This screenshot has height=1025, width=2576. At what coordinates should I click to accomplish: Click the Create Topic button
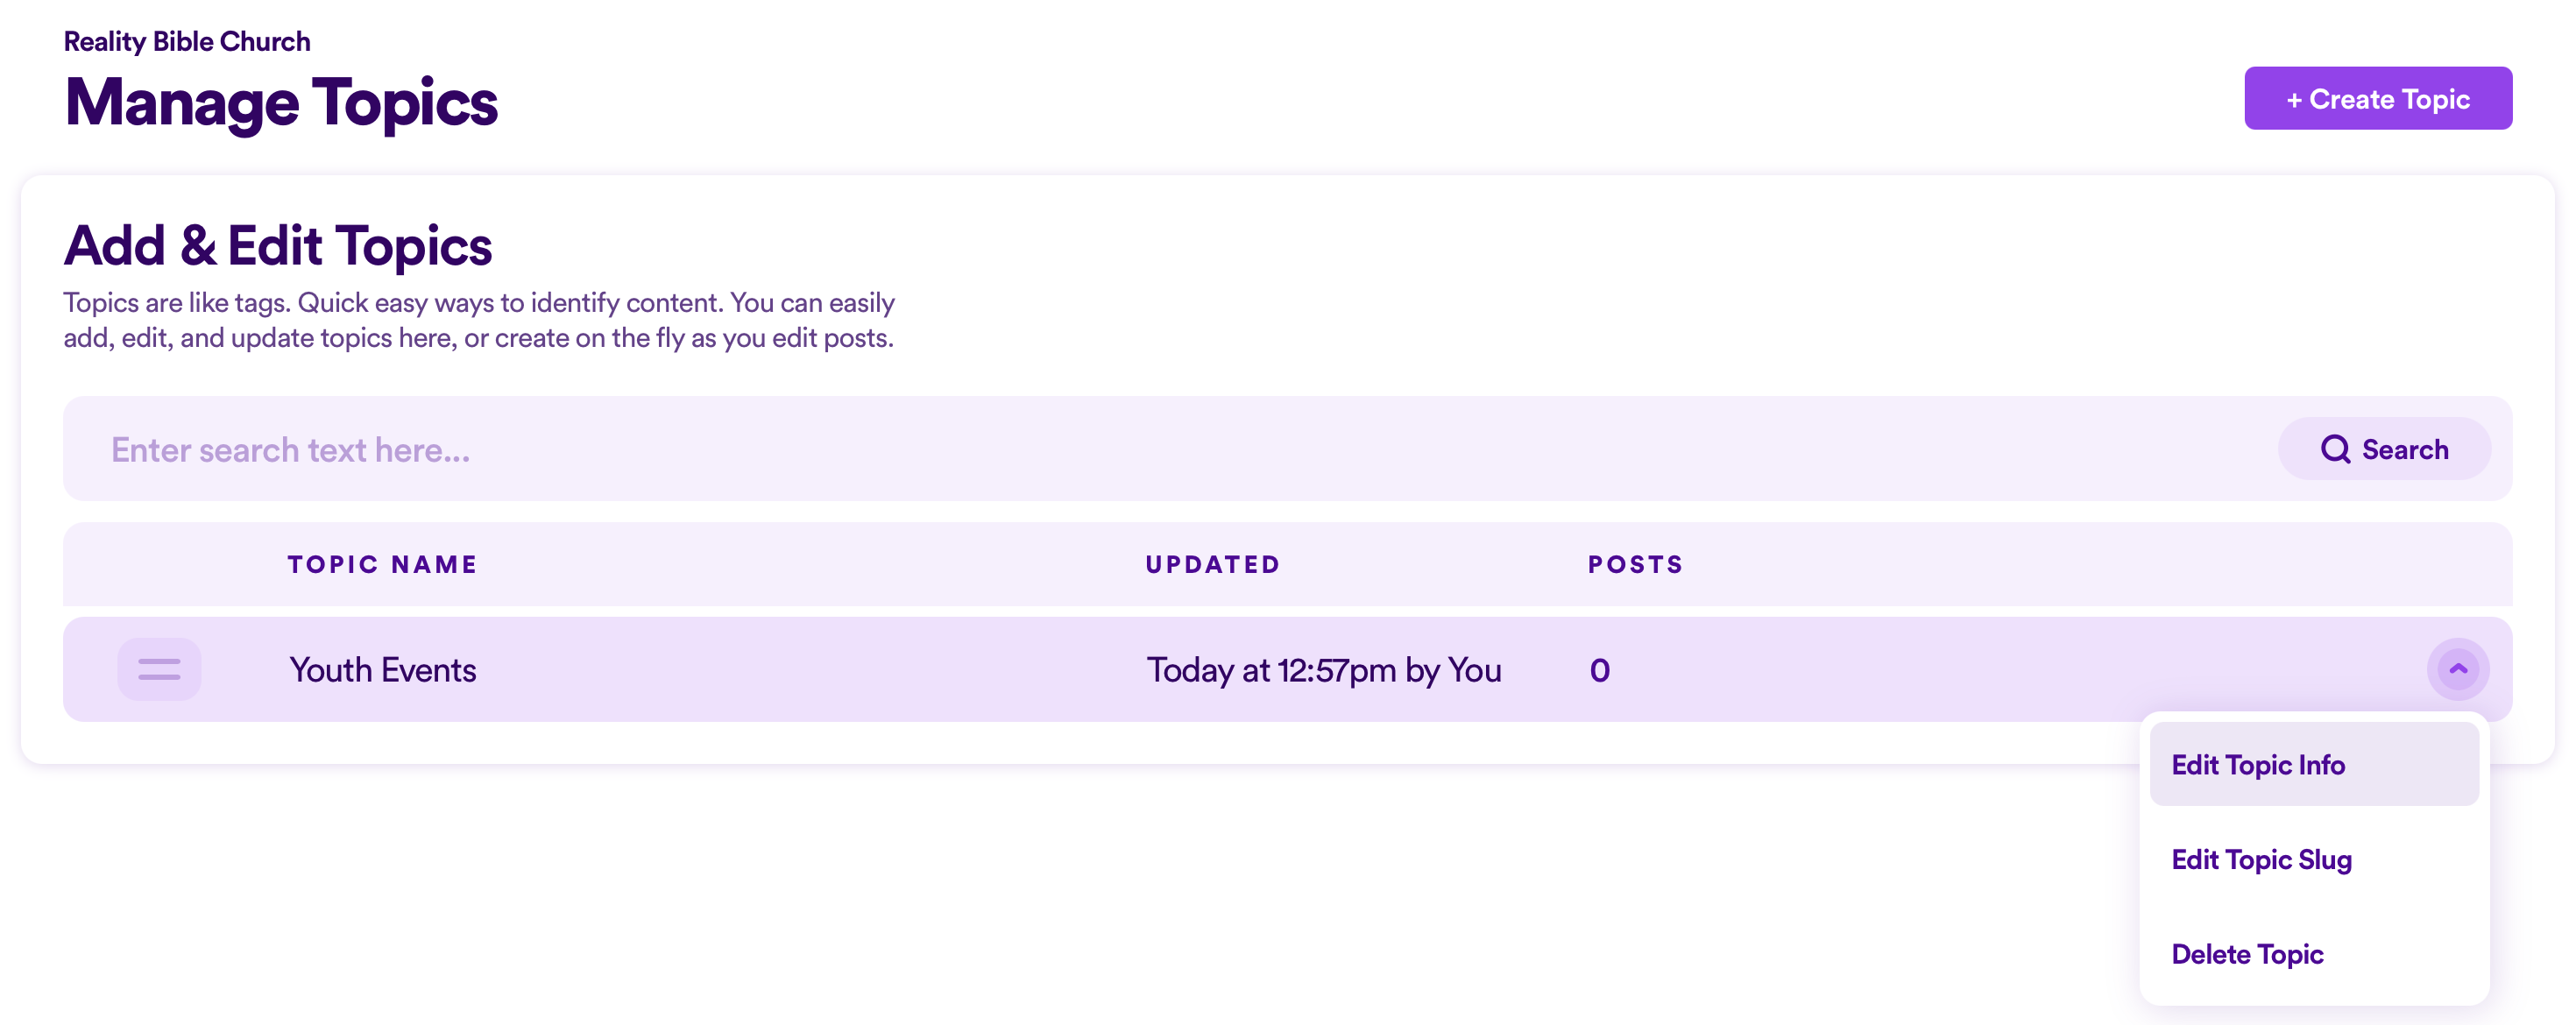click(x=2377, y=98)
